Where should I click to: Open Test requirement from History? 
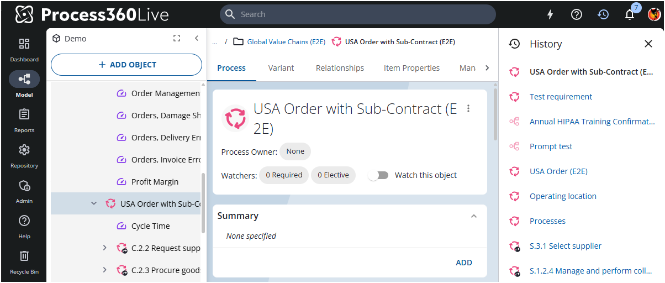coord(561,97)
